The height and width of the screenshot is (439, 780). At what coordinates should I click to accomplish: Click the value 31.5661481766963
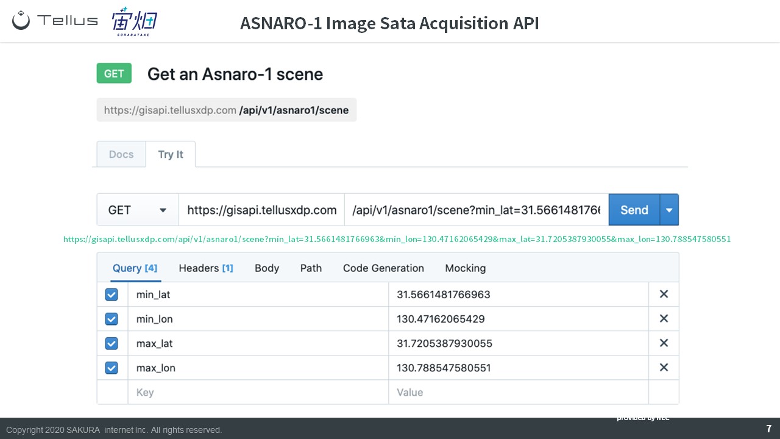(444, 294)
